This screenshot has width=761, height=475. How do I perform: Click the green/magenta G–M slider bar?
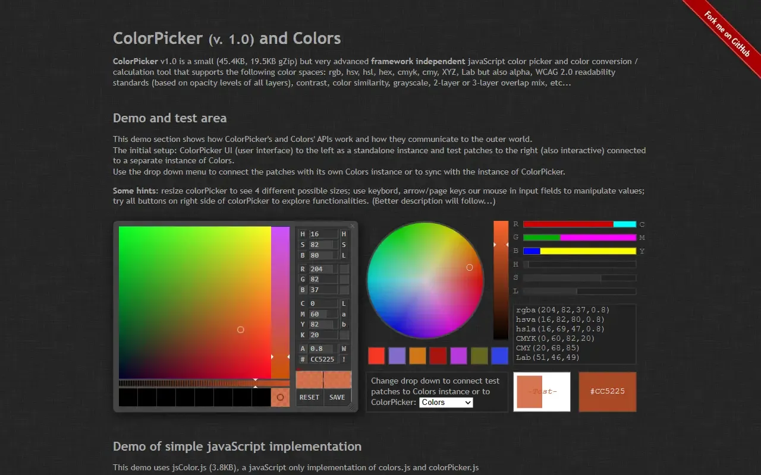pyautogui.click(x=580, y=237)
